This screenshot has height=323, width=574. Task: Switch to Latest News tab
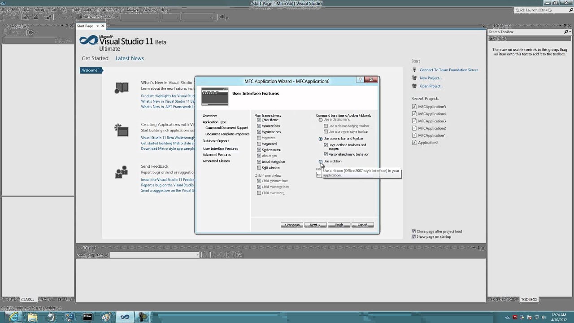pos(130,58)
